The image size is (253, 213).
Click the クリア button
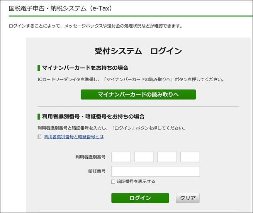(188, 198)
